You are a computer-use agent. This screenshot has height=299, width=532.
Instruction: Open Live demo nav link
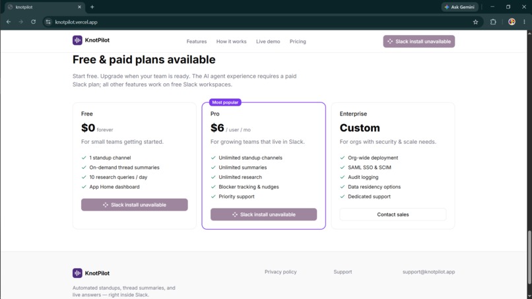click(x=268, y=42)
